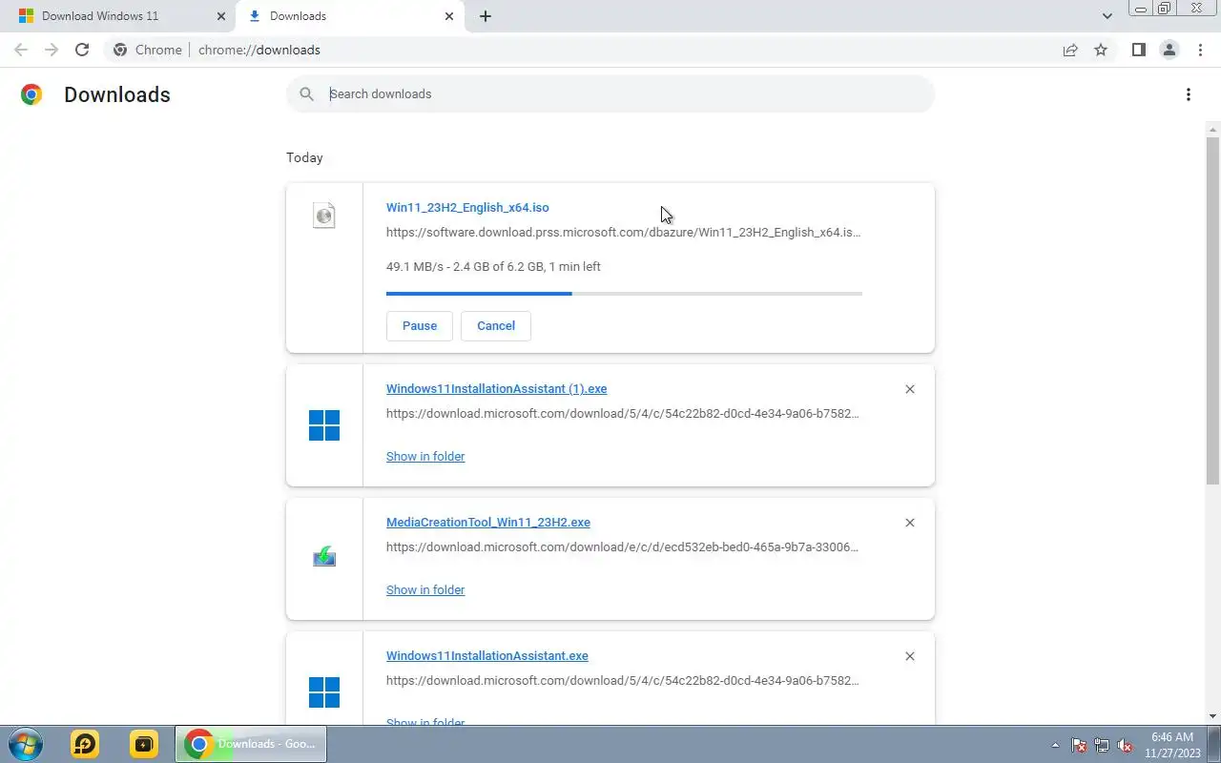Toggle the side panel button

1138,50
